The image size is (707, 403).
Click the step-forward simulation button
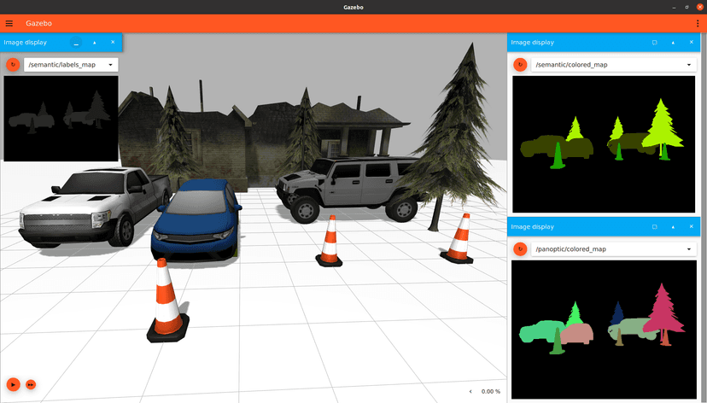(31, 385)
